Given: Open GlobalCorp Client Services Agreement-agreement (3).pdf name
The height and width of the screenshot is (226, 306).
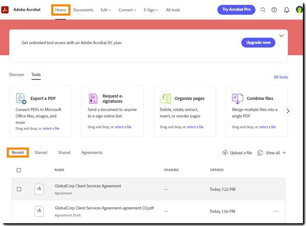Looking at the screenshot, I should 104,208.
